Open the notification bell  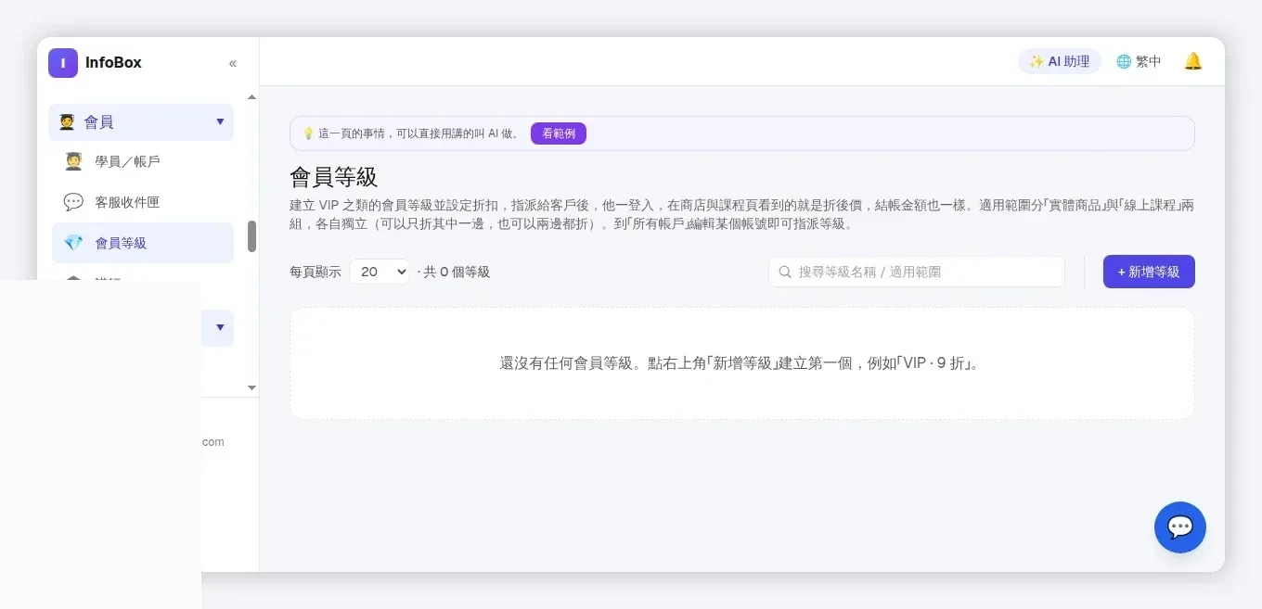click(1193, 61)
